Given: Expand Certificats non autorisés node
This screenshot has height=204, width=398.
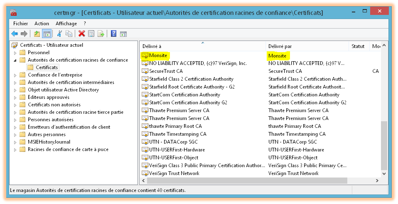Looking at the screenshot, I should tap(15, 105).
